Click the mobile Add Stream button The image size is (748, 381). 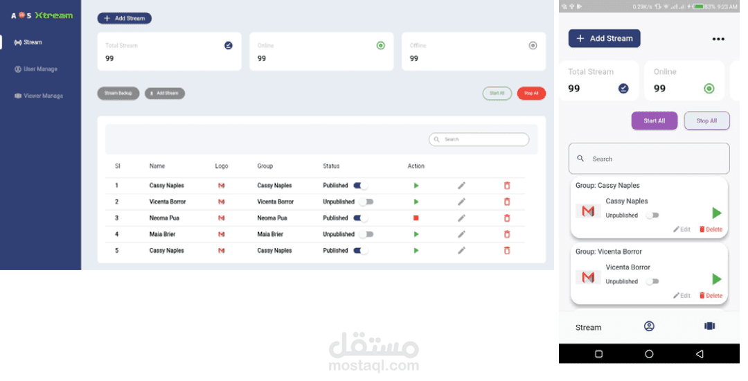click(605, 38)
